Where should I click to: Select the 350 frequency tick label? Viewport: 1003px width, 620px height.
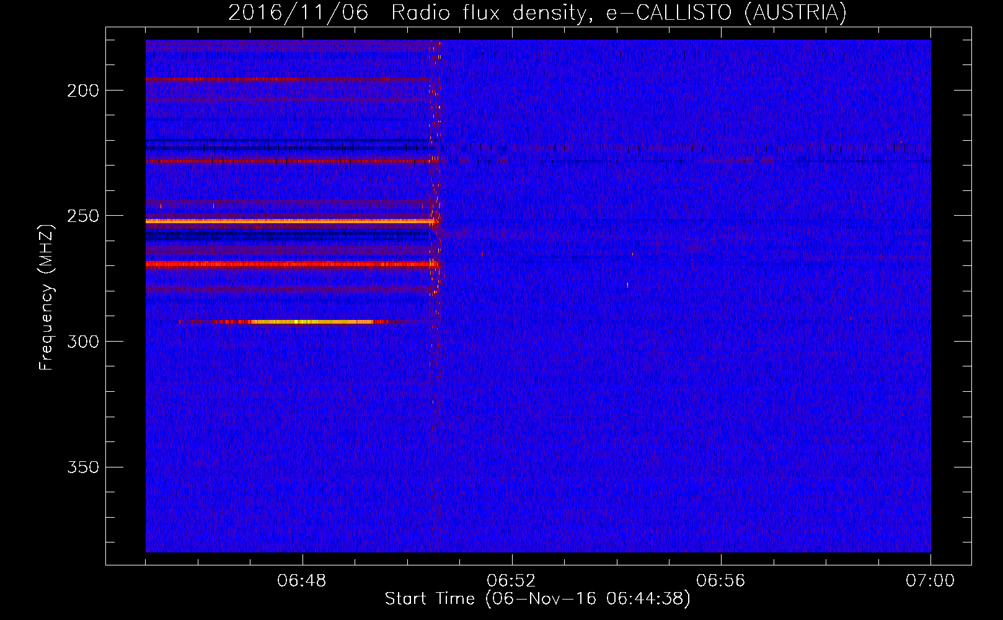83,467
